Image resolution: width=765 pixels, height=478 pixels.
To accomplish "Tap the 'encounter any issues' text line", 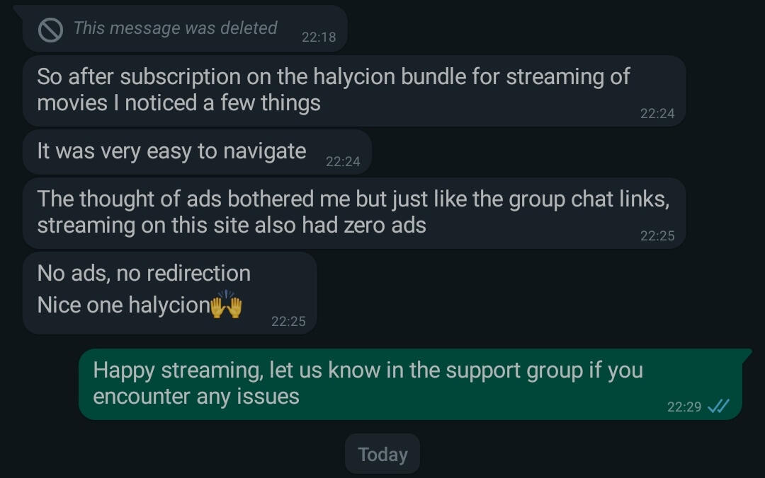I will [x=196, y=397].
